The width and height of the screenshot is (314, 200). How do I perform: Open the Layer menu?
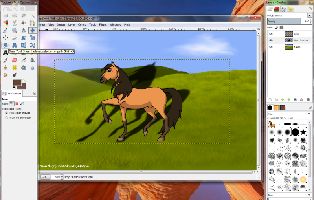click(x=72, y=24)
